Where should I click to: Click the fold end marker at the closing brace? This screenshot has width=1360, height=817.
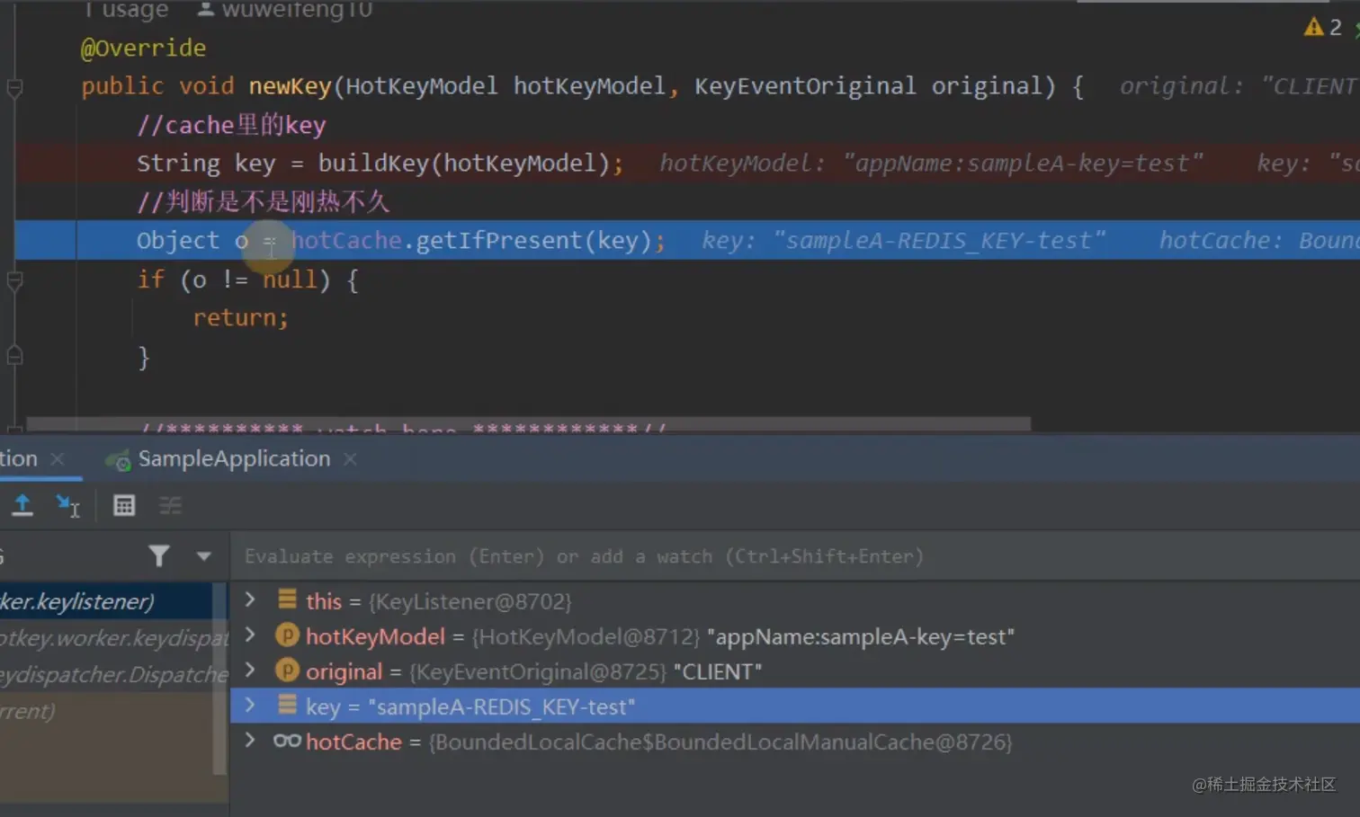click(x=14, y=357)
